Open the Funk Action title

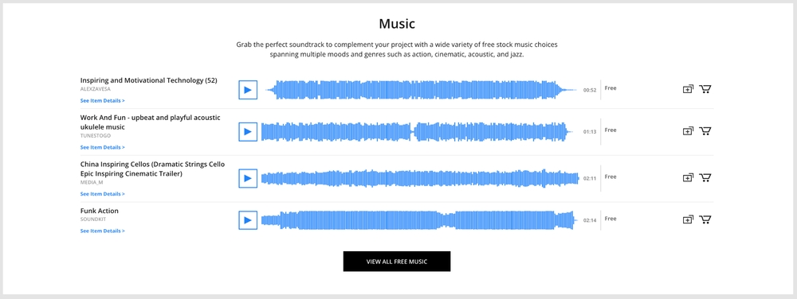[x=99, y=211]
